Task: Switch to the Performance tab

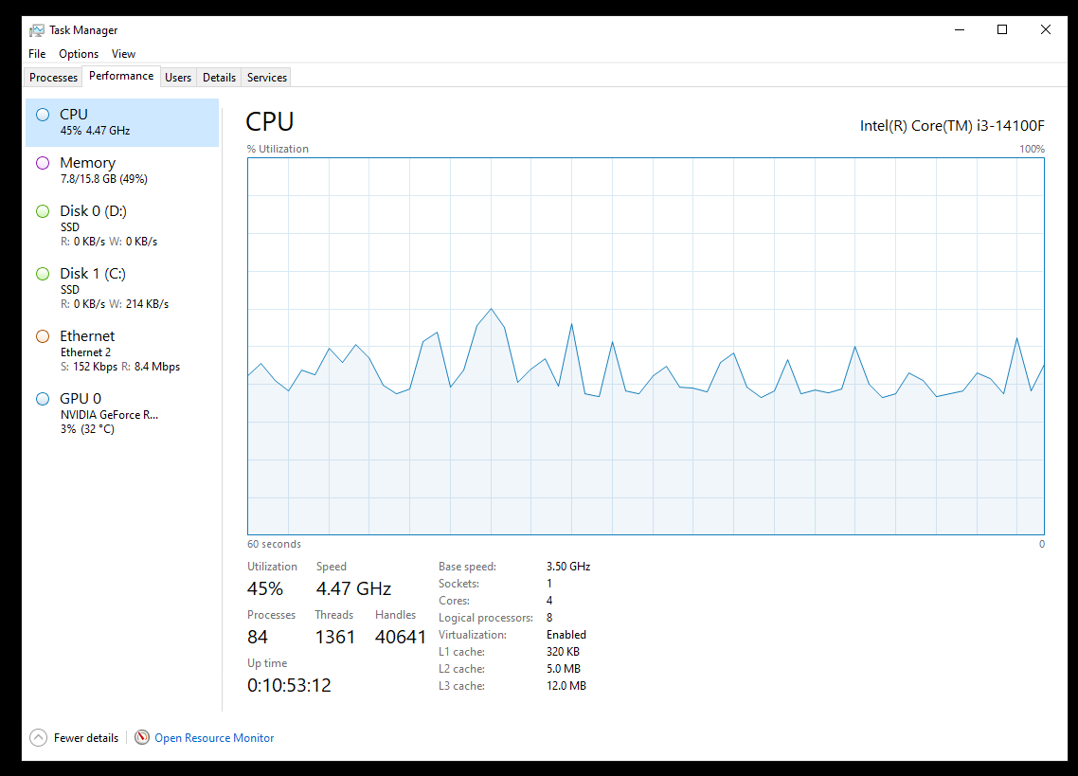Action: click(121, 76)
